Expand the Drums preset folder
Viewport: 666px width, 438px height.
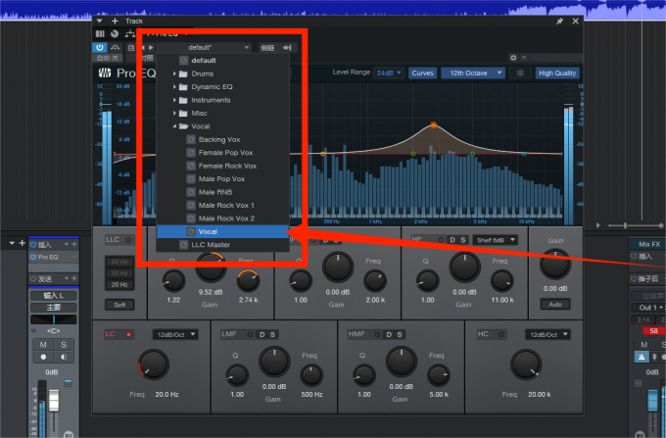[174, 73]
